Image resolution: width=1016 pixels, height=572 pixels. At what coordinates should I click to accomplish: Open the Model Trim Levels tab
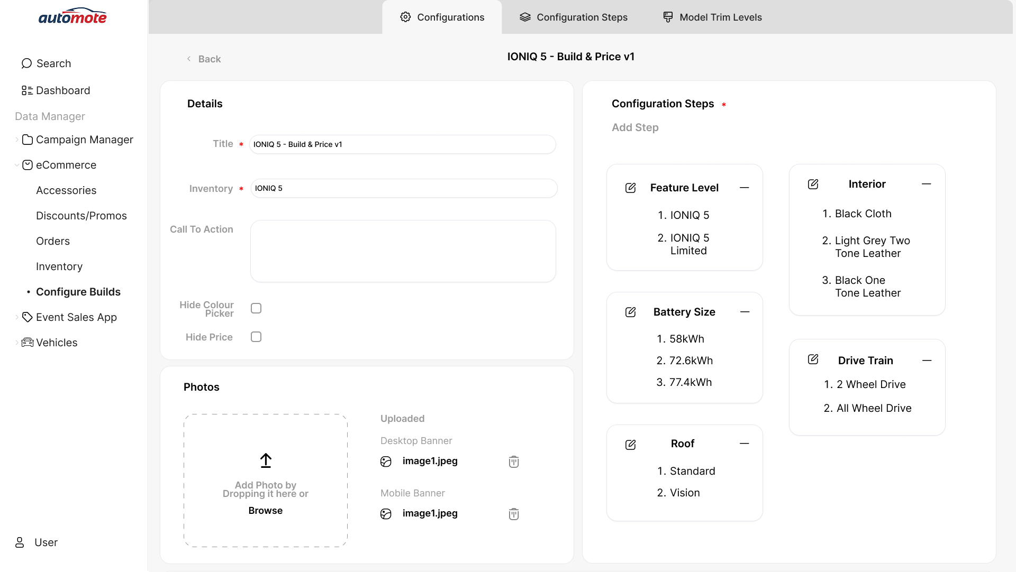tap(711, 17)
